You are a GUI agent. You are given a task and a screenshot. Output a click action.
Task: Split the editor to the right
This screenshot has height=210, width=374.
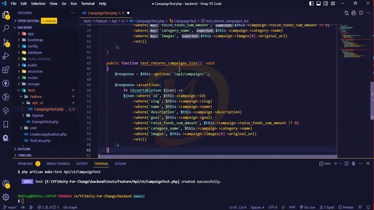point(361,13)
